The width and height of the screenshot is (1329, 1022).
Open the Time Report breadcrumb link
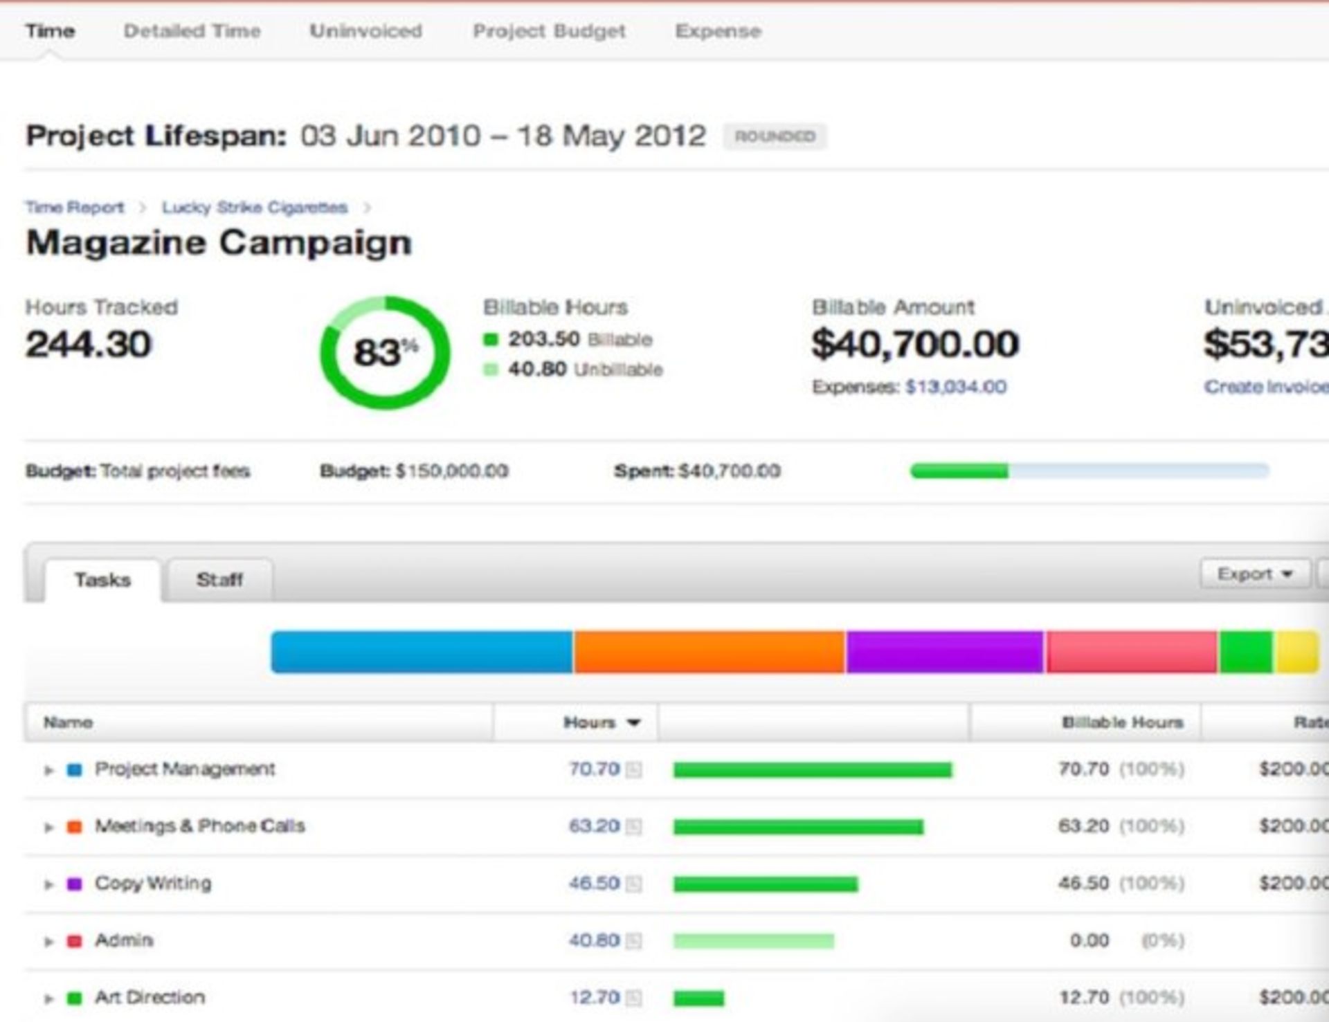(75, 208)
